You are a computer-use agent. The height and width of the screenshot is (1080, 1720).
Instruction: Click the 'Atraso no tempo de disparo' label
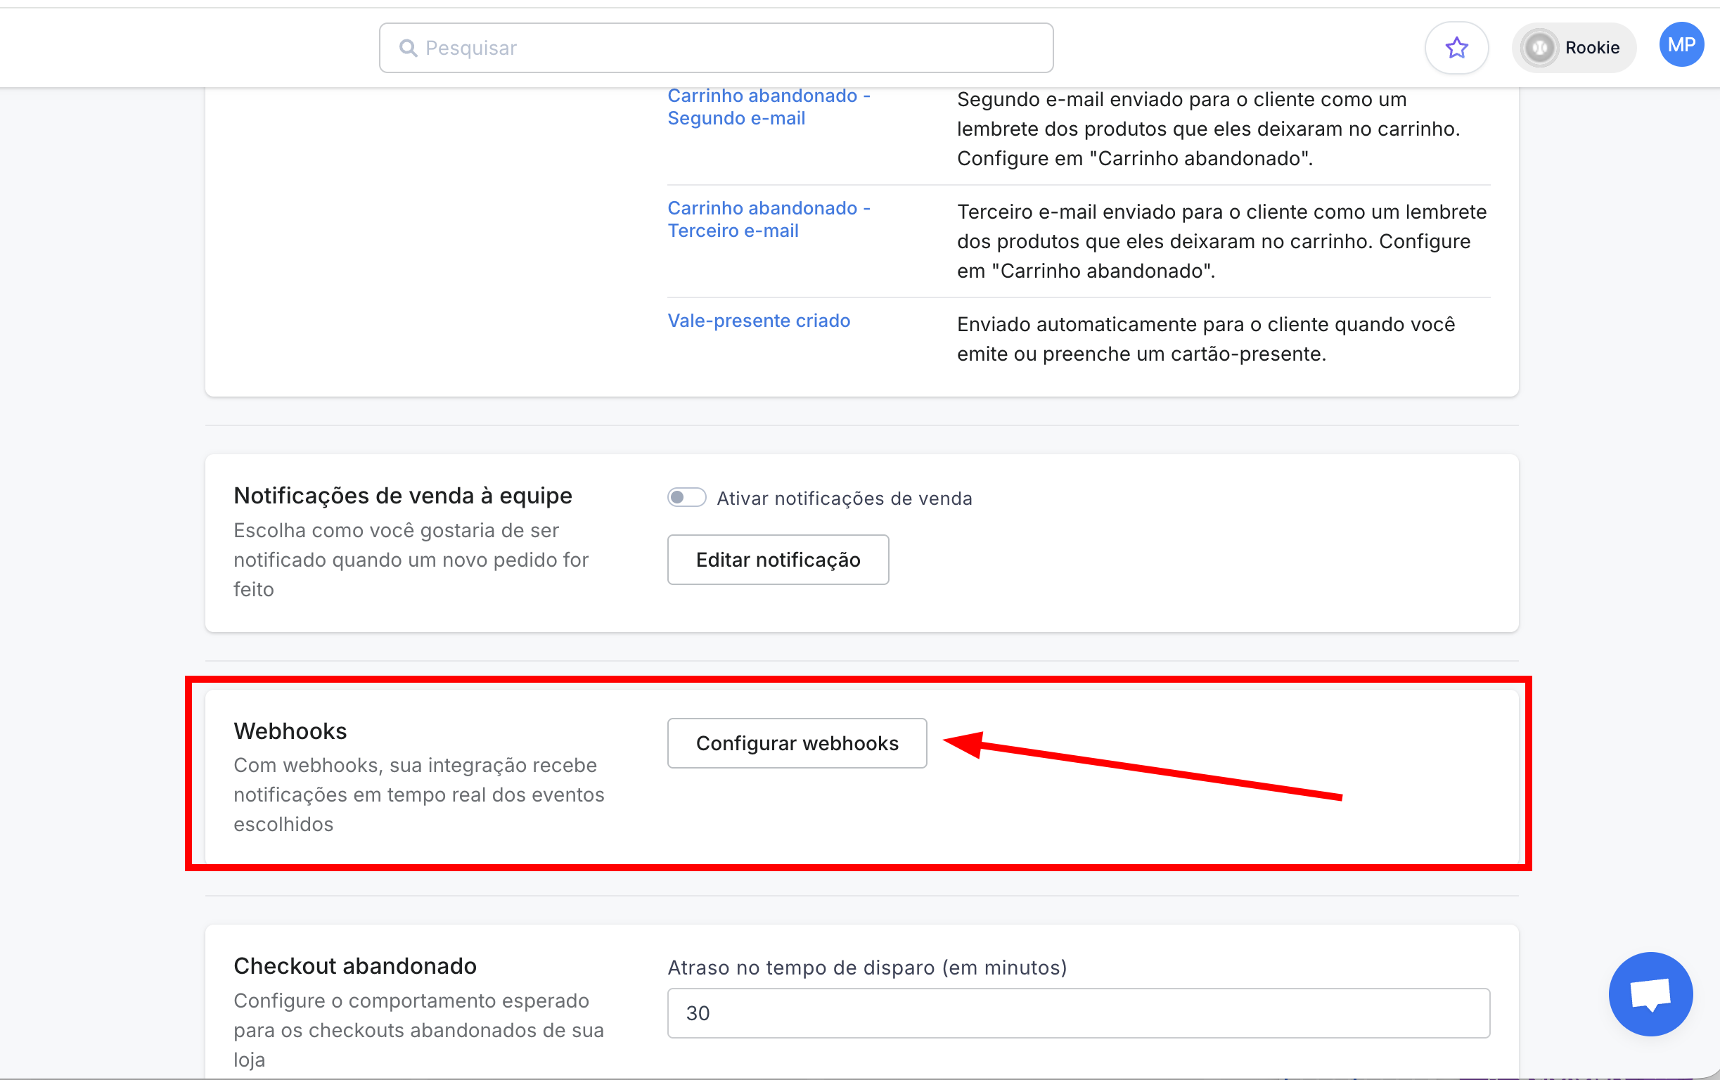coord(866,967)
